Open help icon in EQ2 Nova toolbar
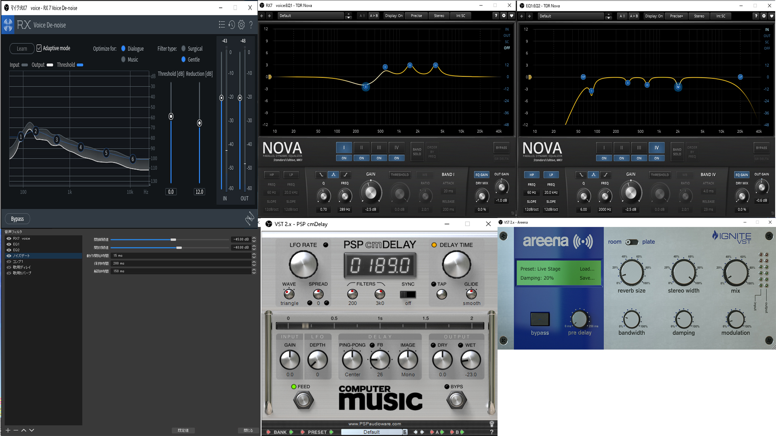This screenshot has width=776, height=436. pos(756,16)
